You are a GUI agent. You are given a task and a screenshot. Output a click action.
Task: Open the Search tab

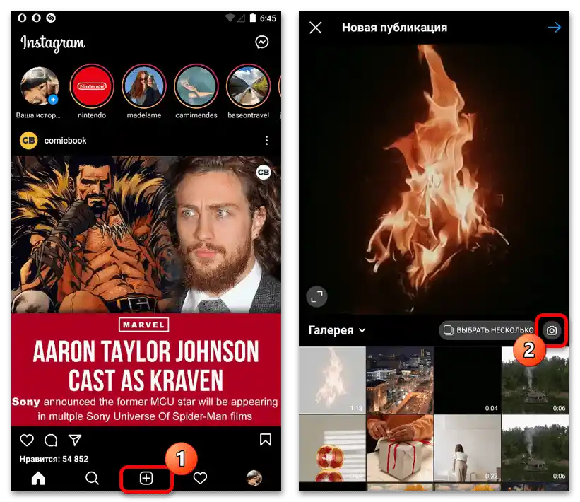point(92,478)
